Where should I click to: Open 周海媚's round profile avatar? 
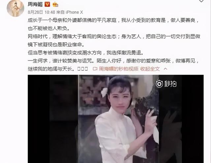(x=15, y=8)
